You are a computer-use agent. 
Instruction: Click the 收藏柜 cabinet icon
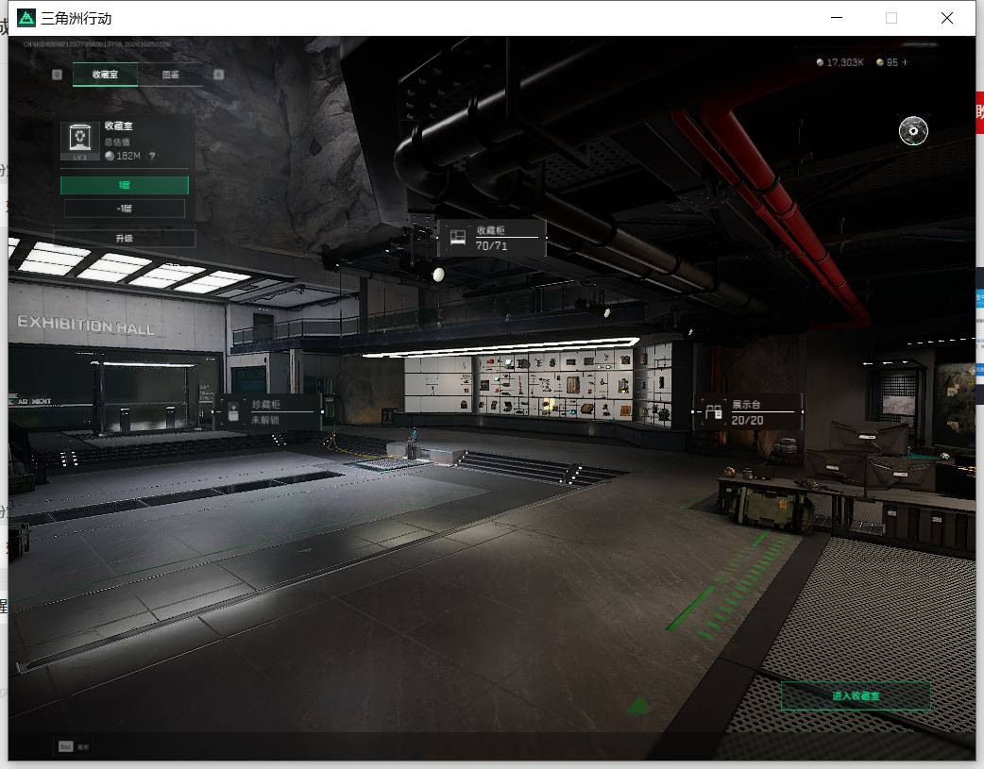(457, 237)
